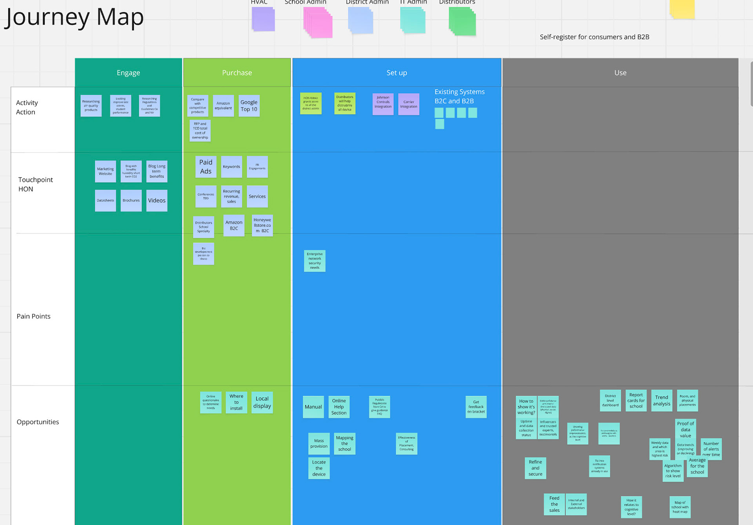Viewport: 753px width, 525px height.
Task: Click Self-register for consumers and B2B text
Action: [x=594, y=37]
